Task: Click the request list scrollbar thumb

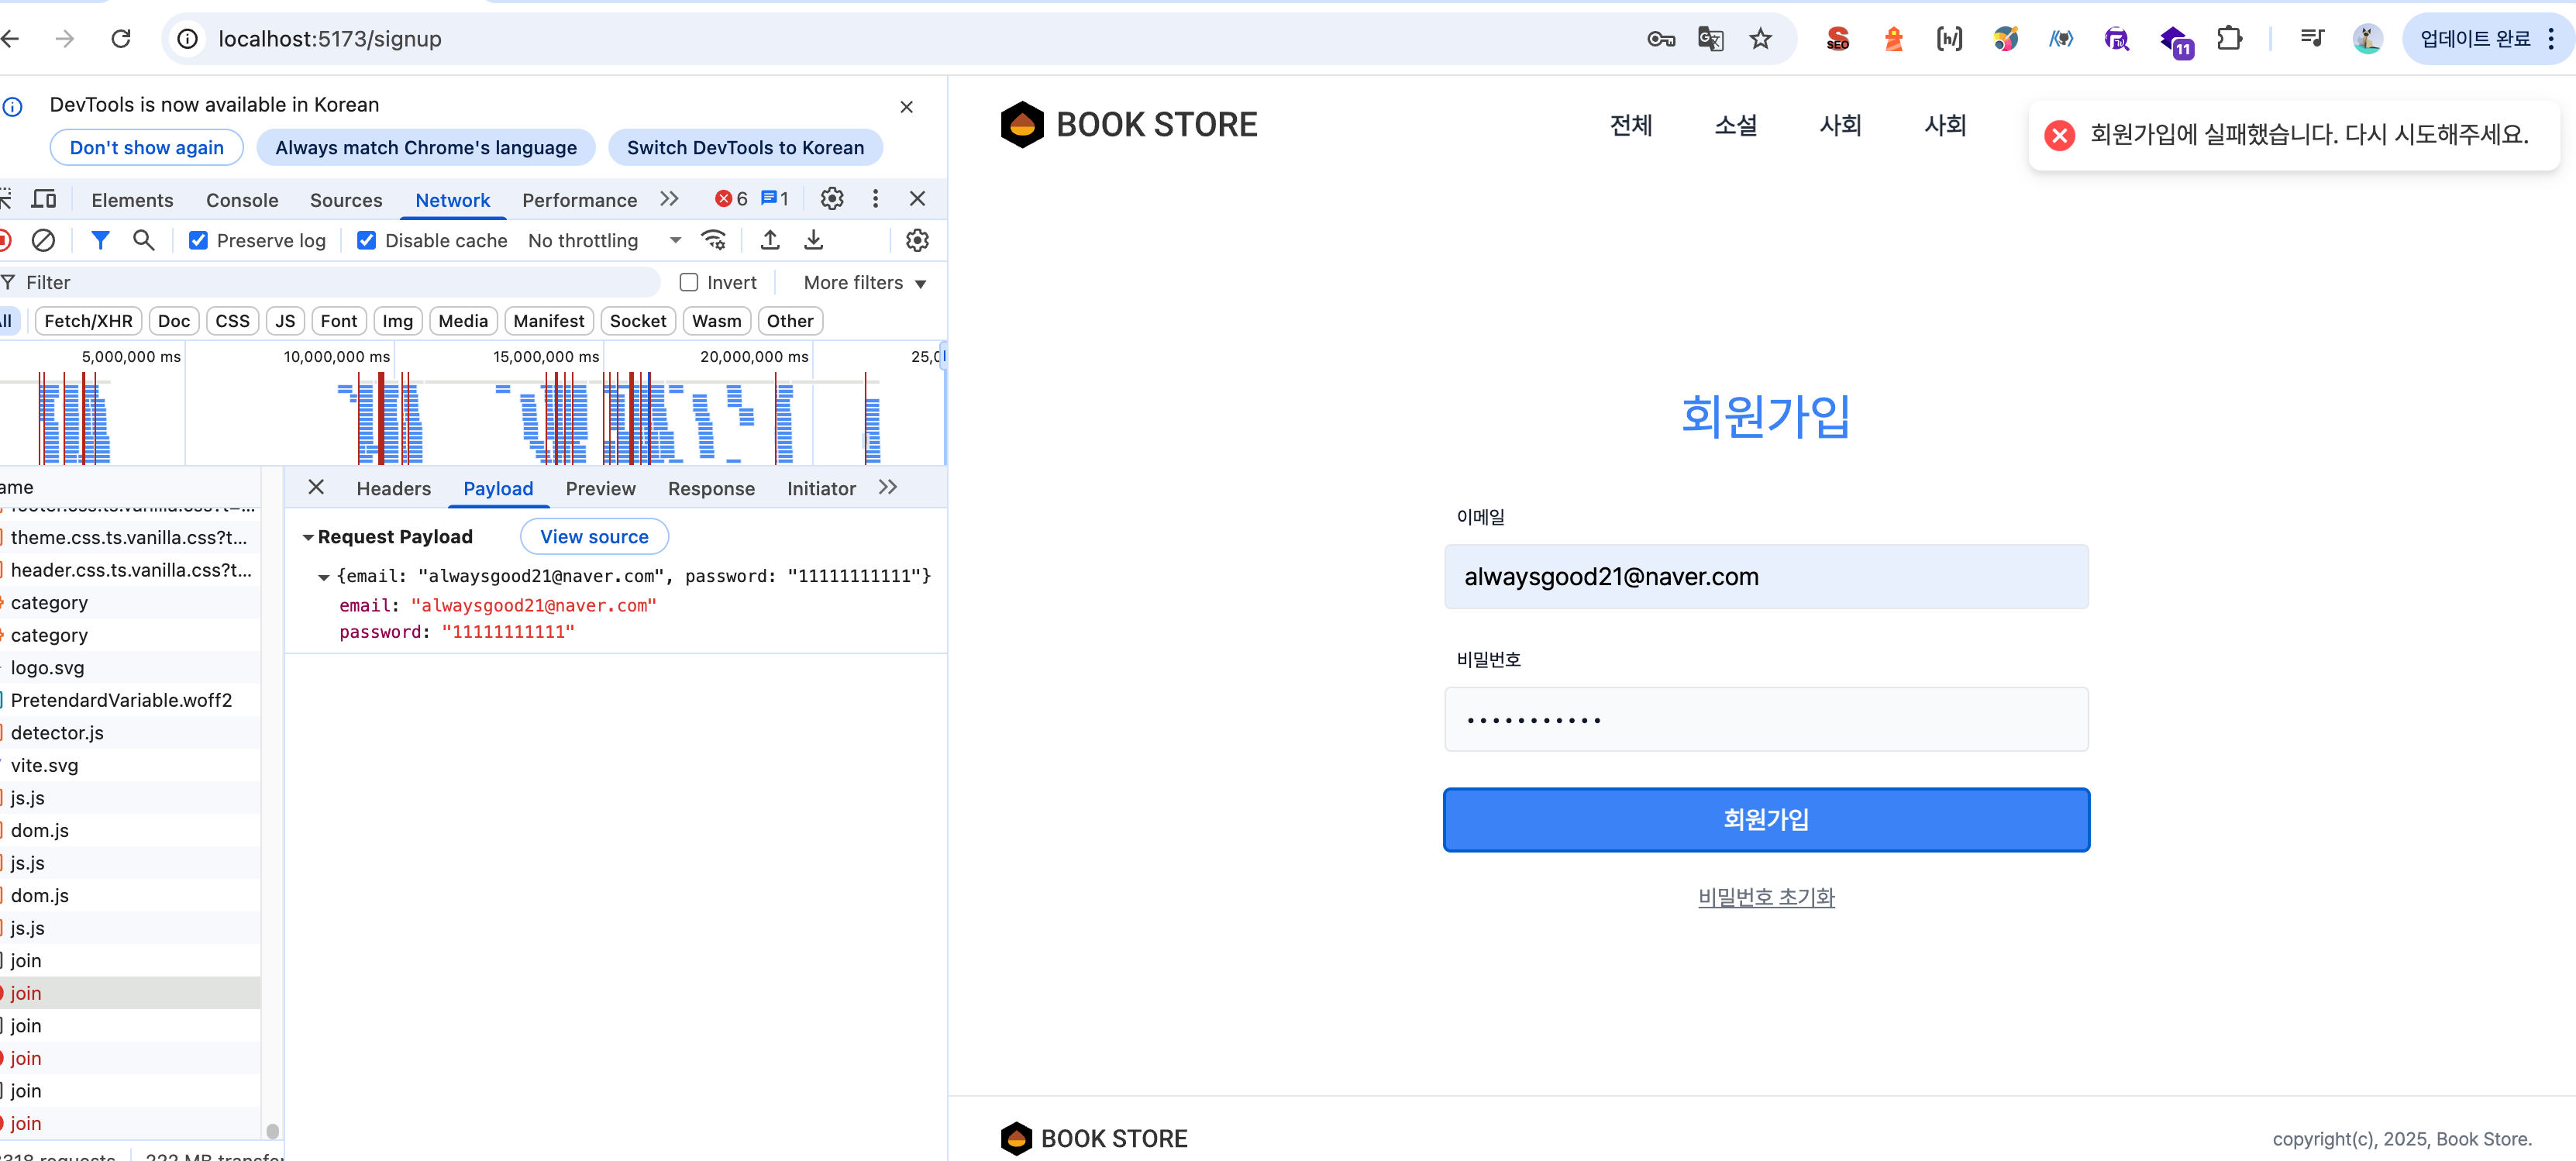Action: [x=272, y=1131]
